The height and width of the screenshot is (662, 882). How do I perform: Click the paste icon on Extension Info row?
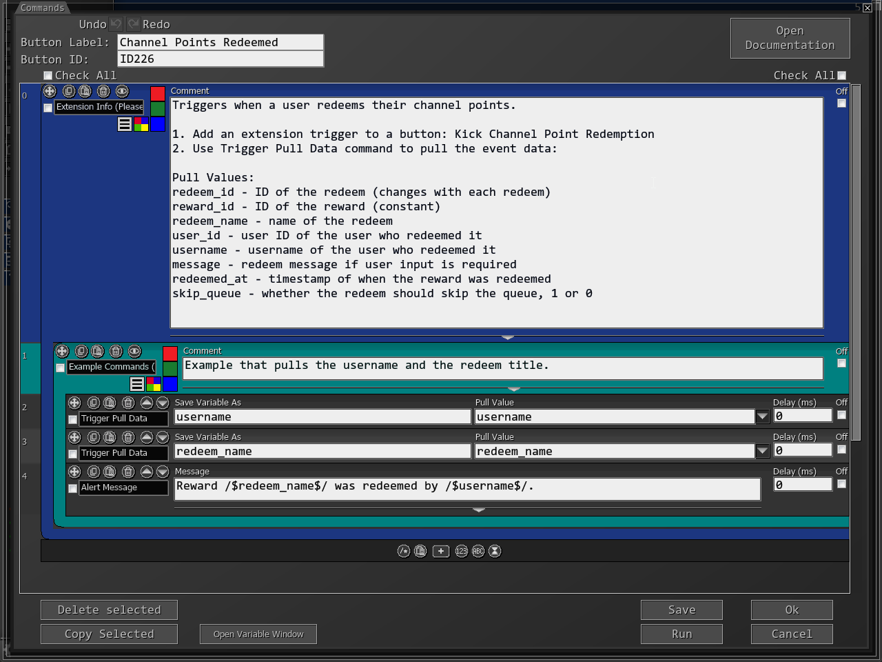pyautogui.click(x=85, y=91)
